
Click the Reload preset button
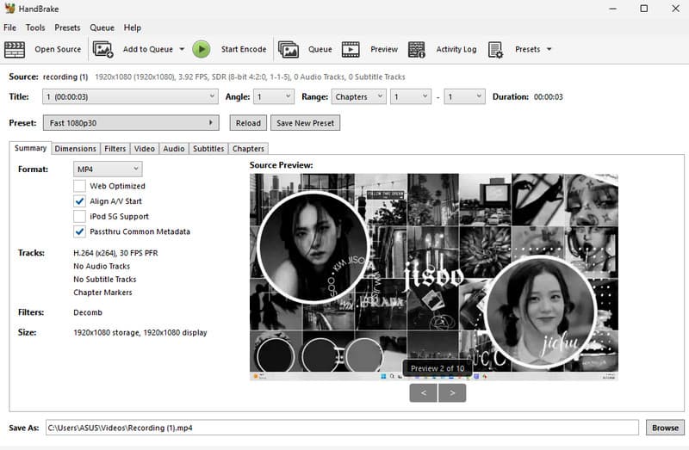coord(248,123)
